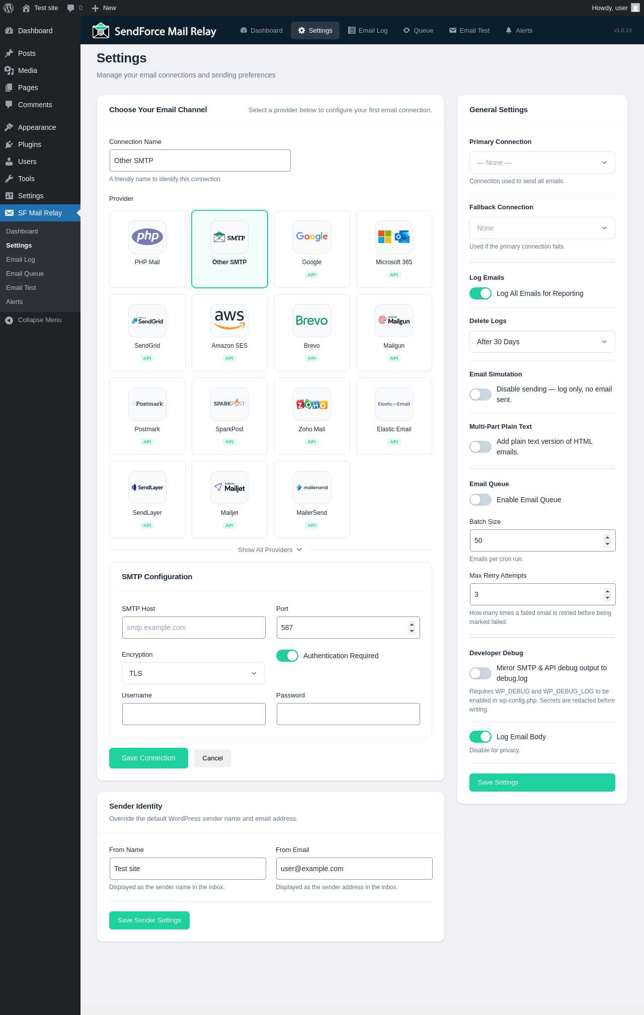Image resolution: width=644 pixels, height=1015 pixels.
Task: Open WordPress logo menu in admin bar
Action: [9, 8]
